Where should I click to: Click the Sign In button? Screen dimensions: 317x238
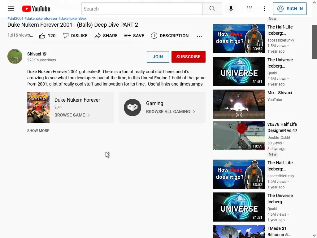[290, 9]
